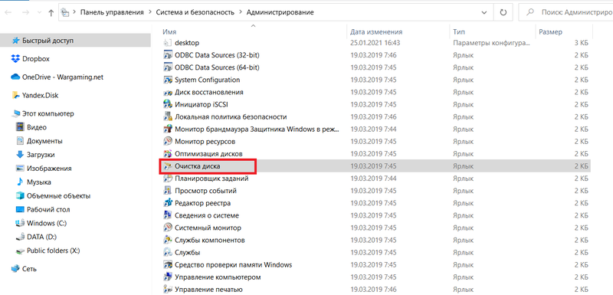Click Средство проверки памяти Windows icon
The height and width of the screenshot is (295, 613).
pos(167,265)
